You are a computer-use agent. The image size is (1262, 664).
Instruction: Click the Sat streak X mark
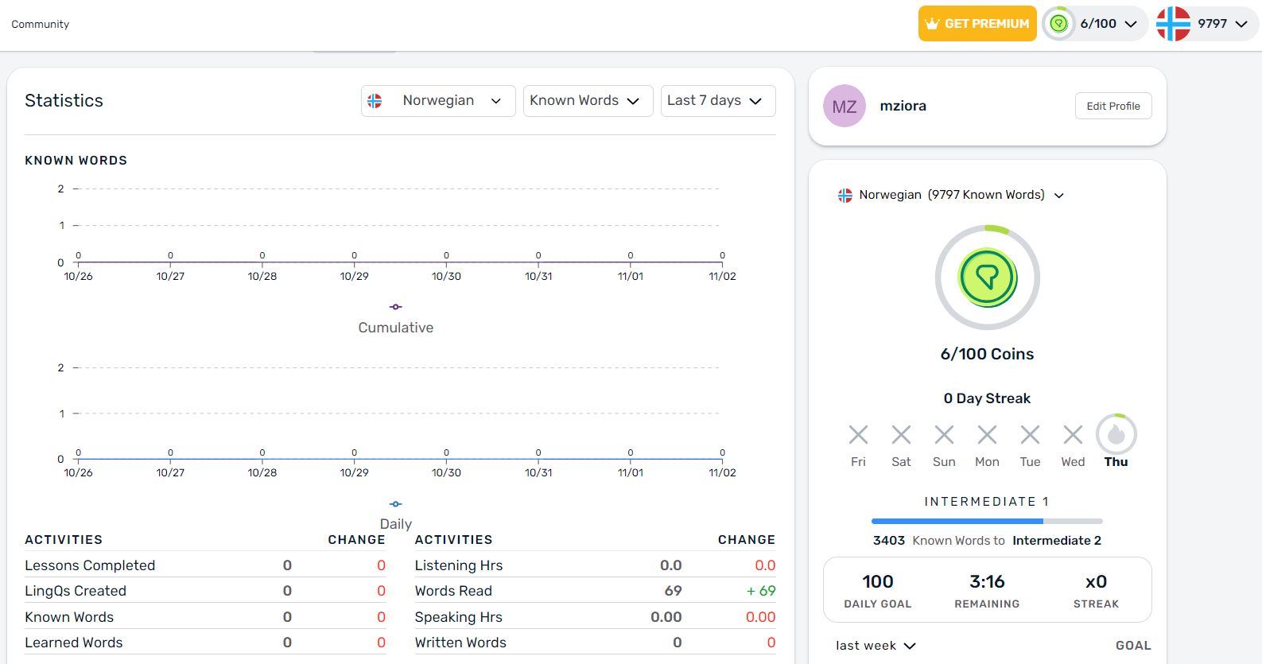[x=901, y=435]
